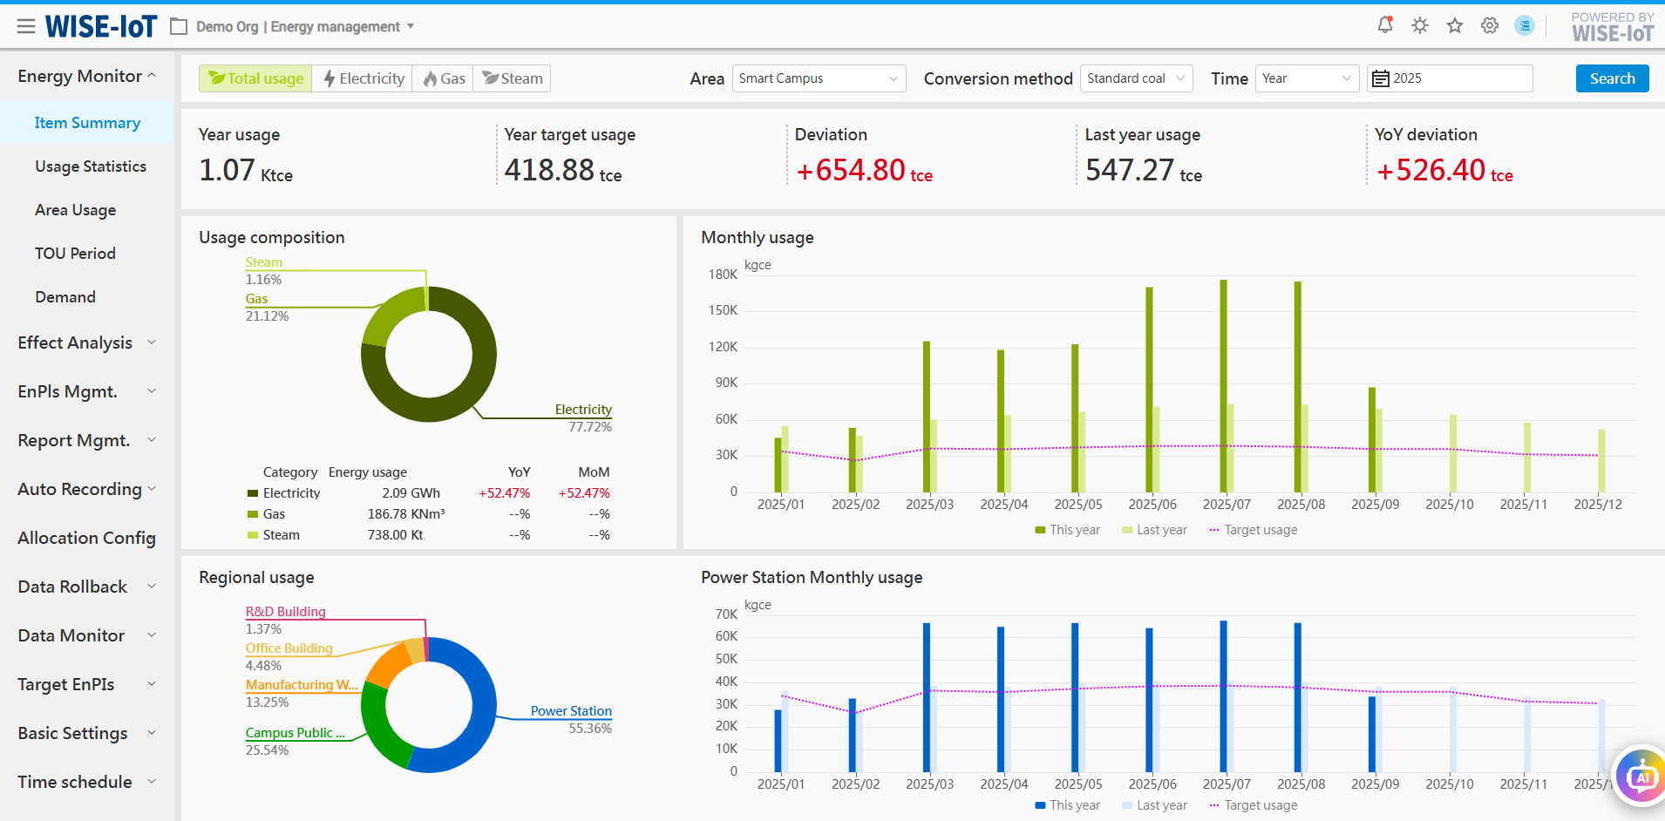Toggle the sun brightness theme icon
This screenshot has width=1665, height=821.
click(x=1420, y=25)
